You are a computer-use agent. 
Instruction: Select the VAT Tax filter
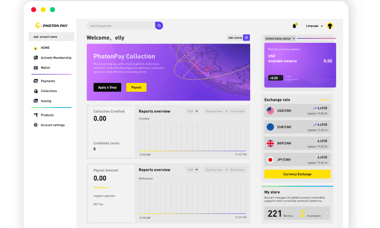pyautogui.click(x=98, y=204)
